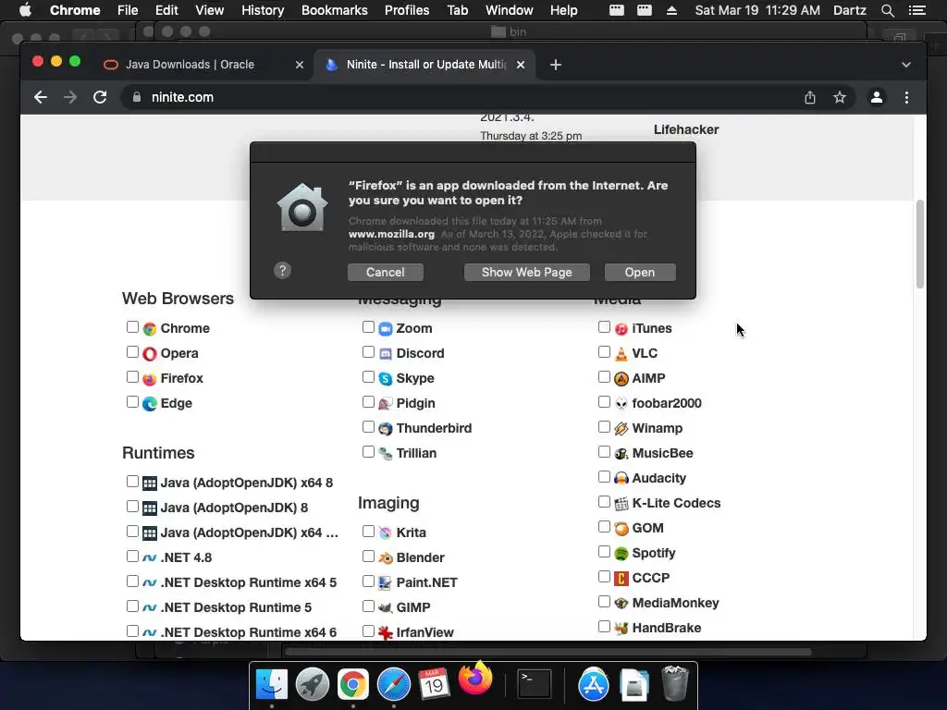Open the File menu
The width and height of the screenshot is (947, 710).
click(128, 10)
